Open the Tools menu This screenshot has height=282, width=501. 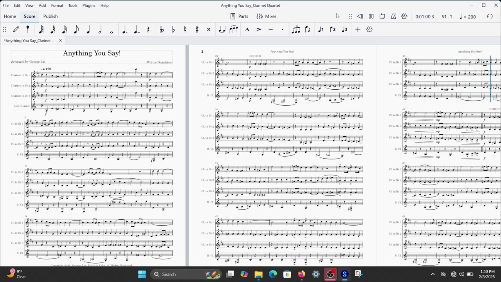(73, 5)
